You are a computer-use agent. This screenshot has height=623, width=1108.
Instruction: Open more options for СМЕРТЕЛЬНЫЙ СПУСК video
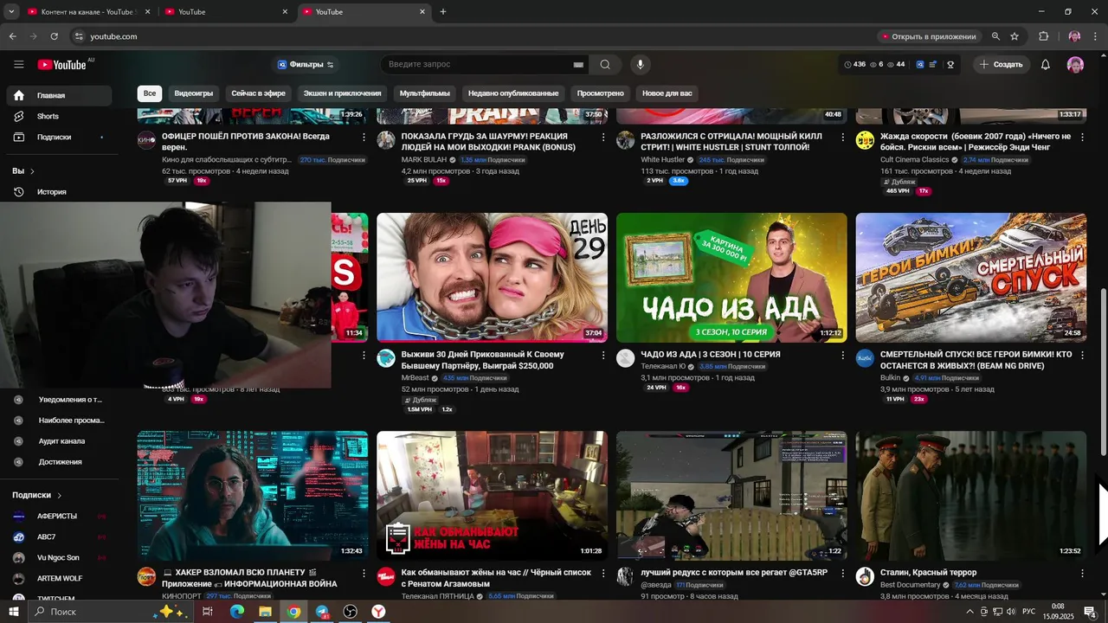click(x=1082, y=355)
